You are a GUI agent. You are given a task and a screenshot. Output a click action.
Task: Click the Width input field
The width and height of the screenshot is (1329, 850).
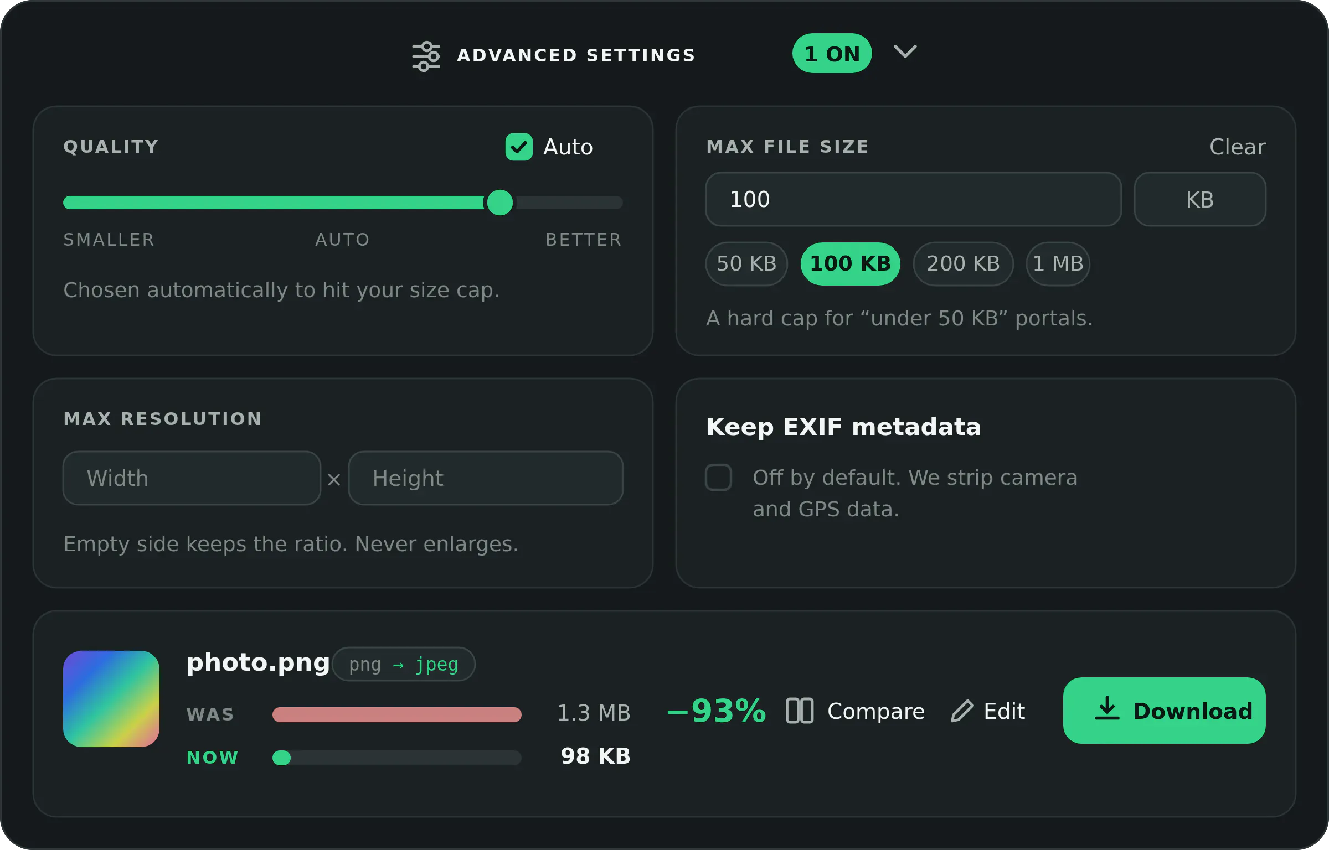click(x=192, y=478)
